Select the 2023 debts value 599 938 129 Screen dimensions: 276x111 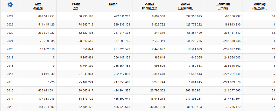[122, 24]
